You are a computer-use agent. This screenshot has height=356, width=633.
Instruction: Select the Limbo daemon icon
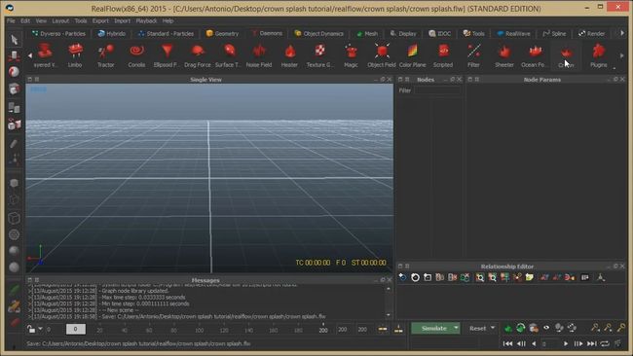click(75, 55)
